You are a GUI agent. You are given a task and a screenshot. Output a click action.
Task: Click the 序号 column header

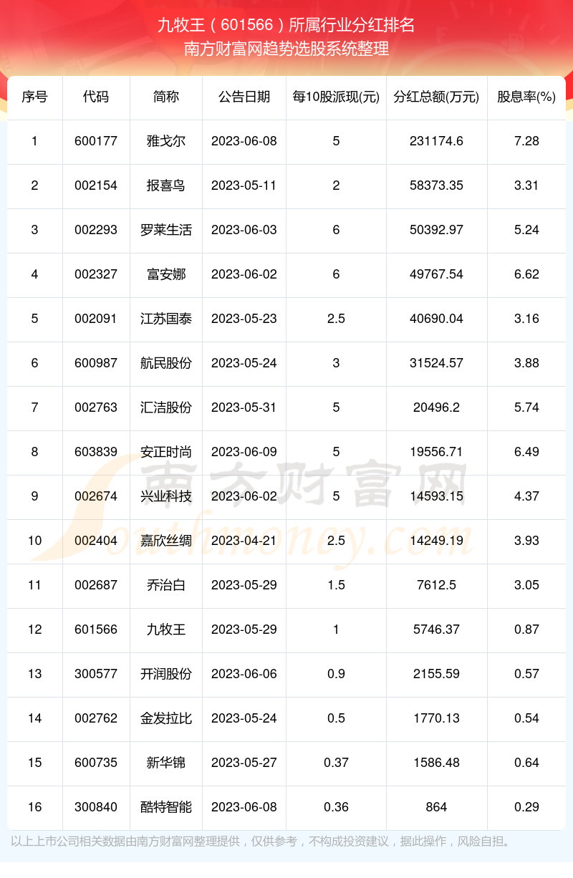(34, 97)
